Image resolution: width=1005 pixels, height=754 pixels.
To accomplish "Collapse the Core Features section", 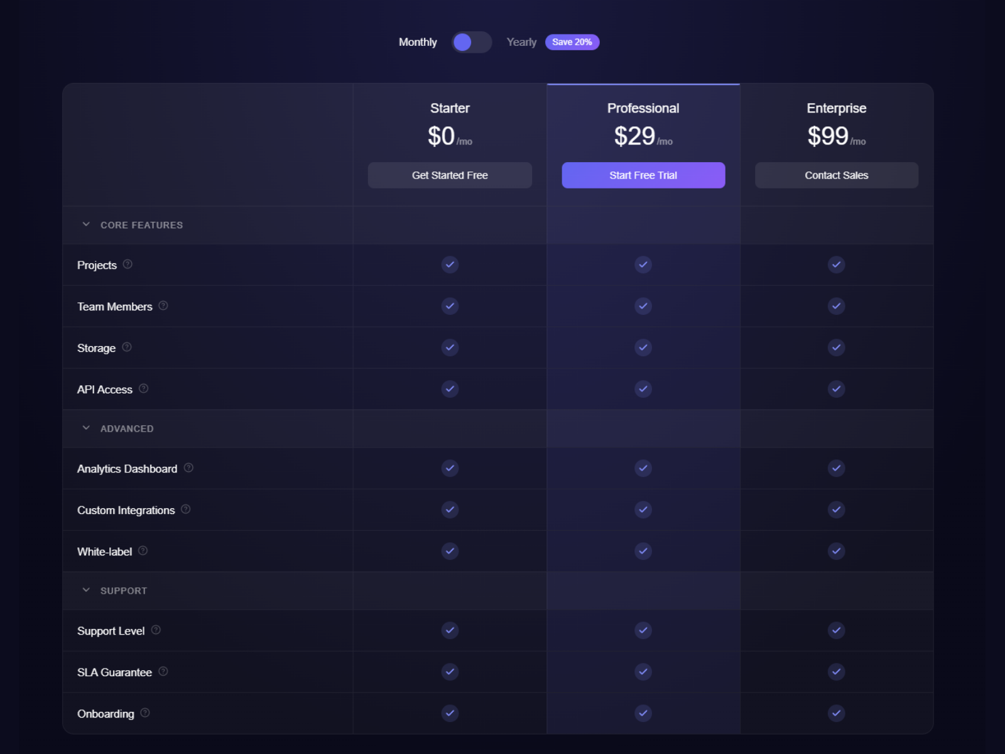I will [86, 225].
